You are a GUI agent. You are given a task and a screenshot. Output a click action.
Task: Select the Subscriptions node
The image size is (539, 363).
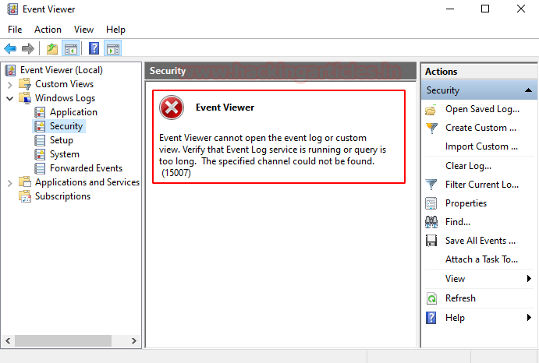[62, 196]
